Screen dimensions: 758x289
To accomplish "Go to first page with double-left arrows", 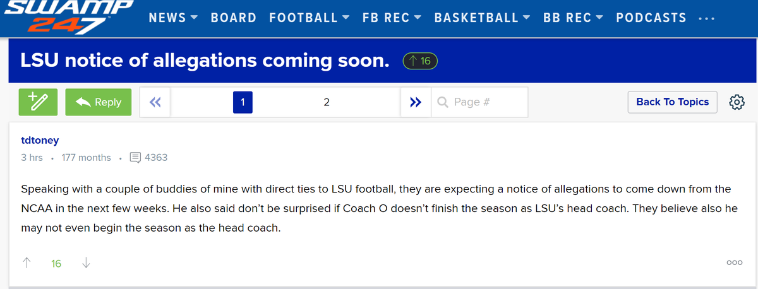I will [155, 102].
